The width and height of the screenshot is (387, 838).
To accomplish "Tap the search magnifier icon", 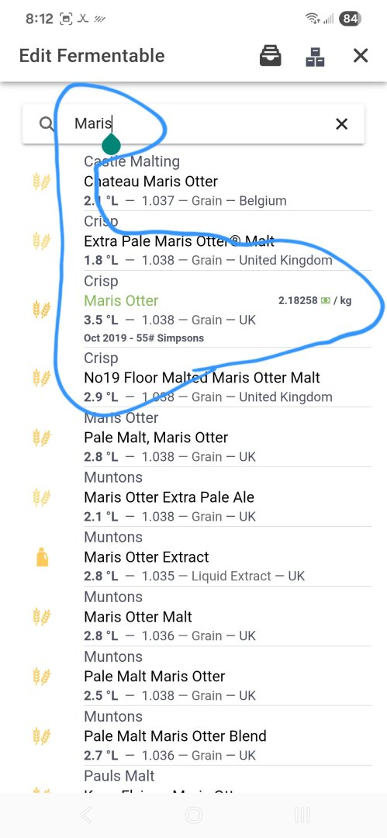I will (x=47, y=124).
